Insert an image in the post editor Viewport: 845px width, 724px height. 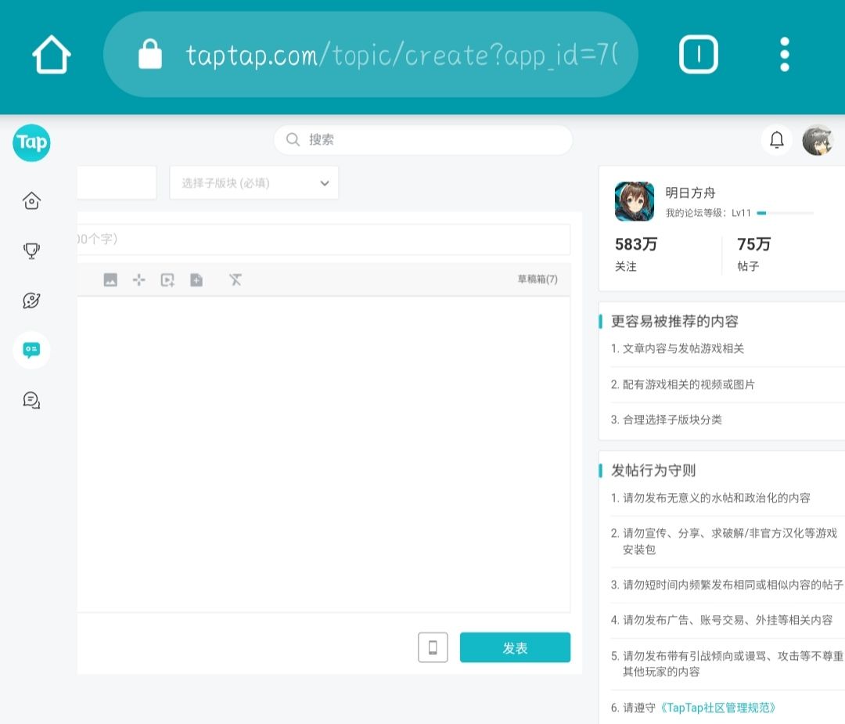point(110,279)
